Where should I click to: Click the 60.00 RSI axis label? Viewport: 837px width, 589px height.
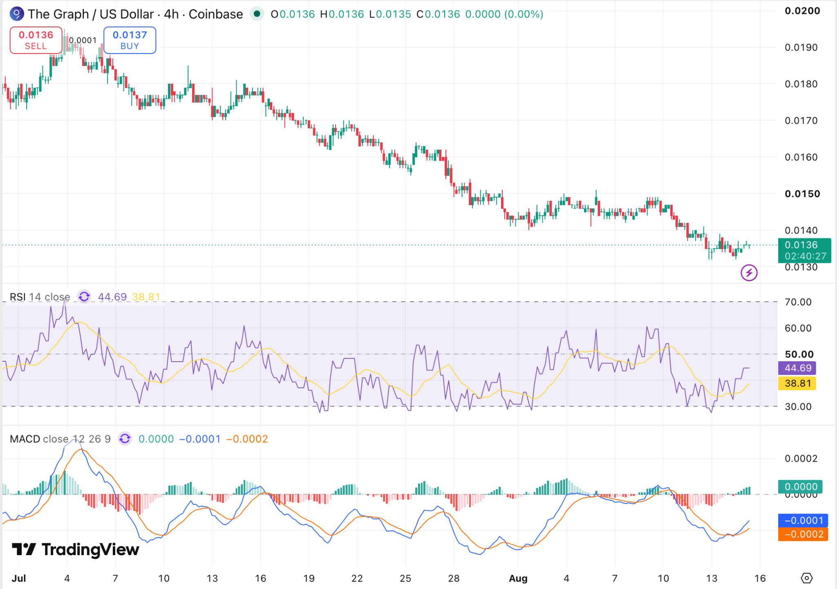click(x=798, y=328)
